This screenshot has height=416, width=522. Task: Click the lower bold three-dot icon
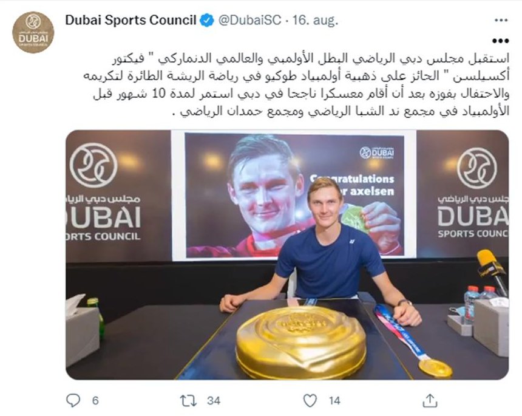click(501, 41)
